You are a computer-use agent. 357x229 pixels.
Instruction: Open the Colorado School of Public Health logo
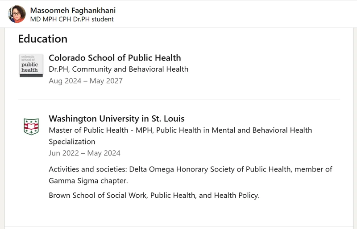pyautogui.click(x=31, y=65)
